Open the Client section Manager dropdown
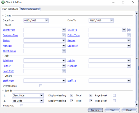The image size is (139, 113). [x=64, y=46]
